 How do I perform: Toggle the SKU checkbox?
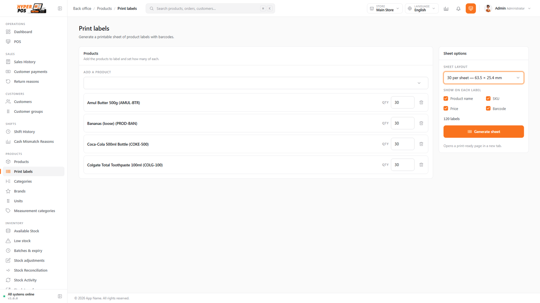[488, 98]
